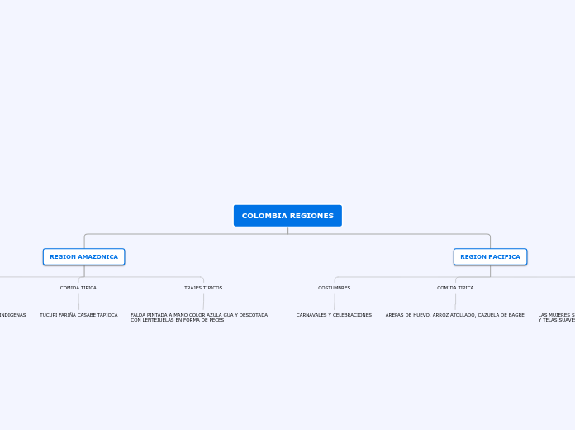Select the TUCUPI FARIÑA CASABE TAPIOCA node
The height and width of the screenshot is (430, 575).
78,315
